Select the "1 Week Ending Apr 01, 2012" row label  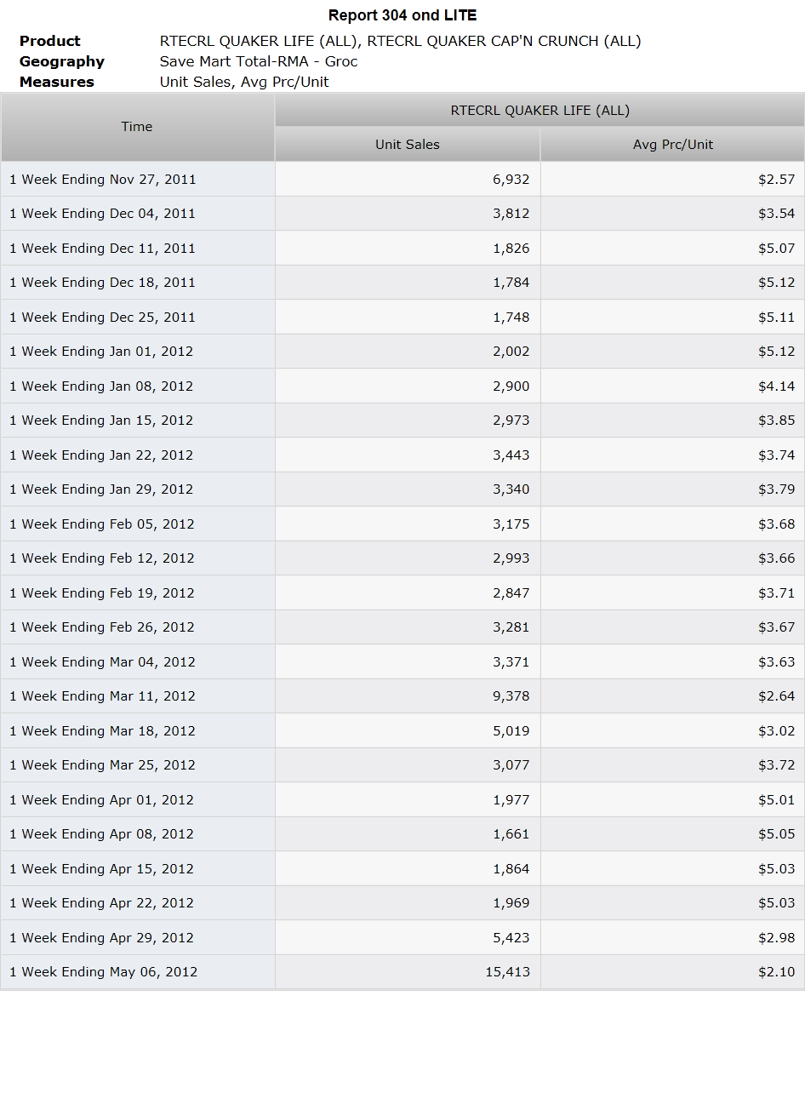pyautogui.click(x=101, y=800)
